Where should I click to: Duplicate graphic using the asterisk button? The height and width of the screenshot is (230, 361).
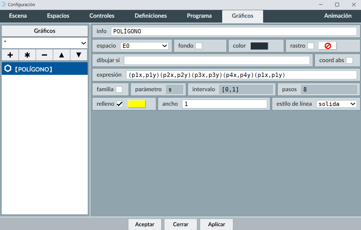pos(27,55)
